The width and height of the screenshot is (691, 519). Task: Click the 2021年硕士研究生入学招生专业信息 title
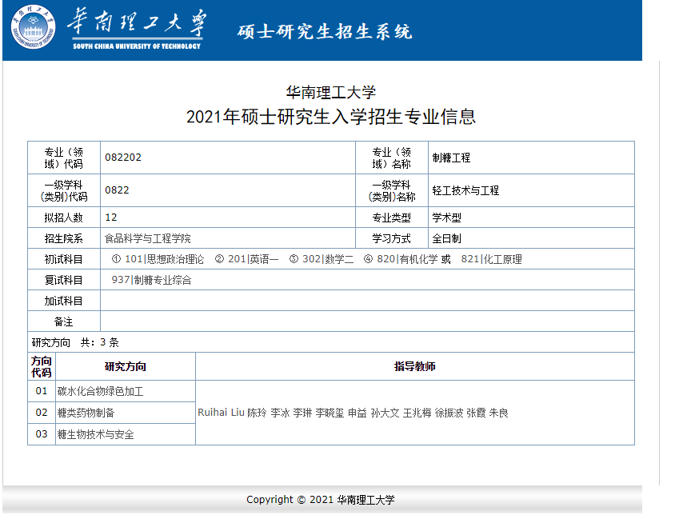click(x=330, y=118)
